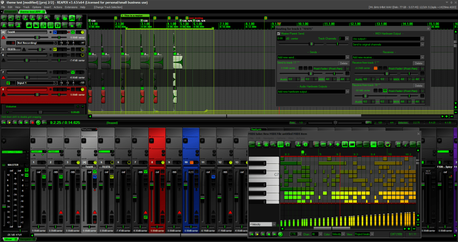The width and height of the screenshot is (458, 242).
Task: Click the Volume envelope slider knob
Action: tap(40, 112)
